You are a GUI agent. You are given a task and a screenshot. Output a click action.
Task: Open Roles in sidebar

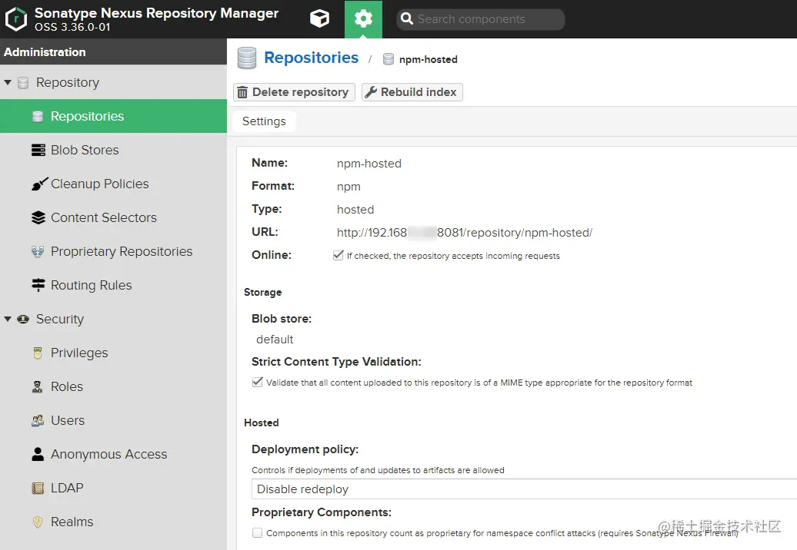coord(113,386)
